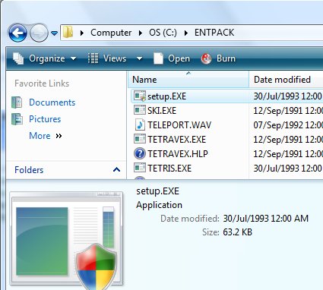This screenshot has width=323, height=290.
Task: Expand the Folders pane chevron
Action: [x=116, y=169]
